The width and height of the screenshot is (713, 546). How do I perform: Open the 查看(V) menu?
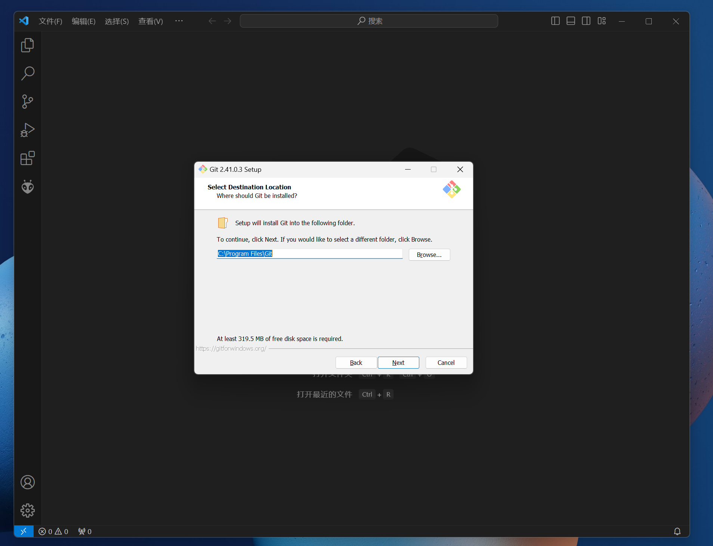pyautogui.click(x=150, y=21)
